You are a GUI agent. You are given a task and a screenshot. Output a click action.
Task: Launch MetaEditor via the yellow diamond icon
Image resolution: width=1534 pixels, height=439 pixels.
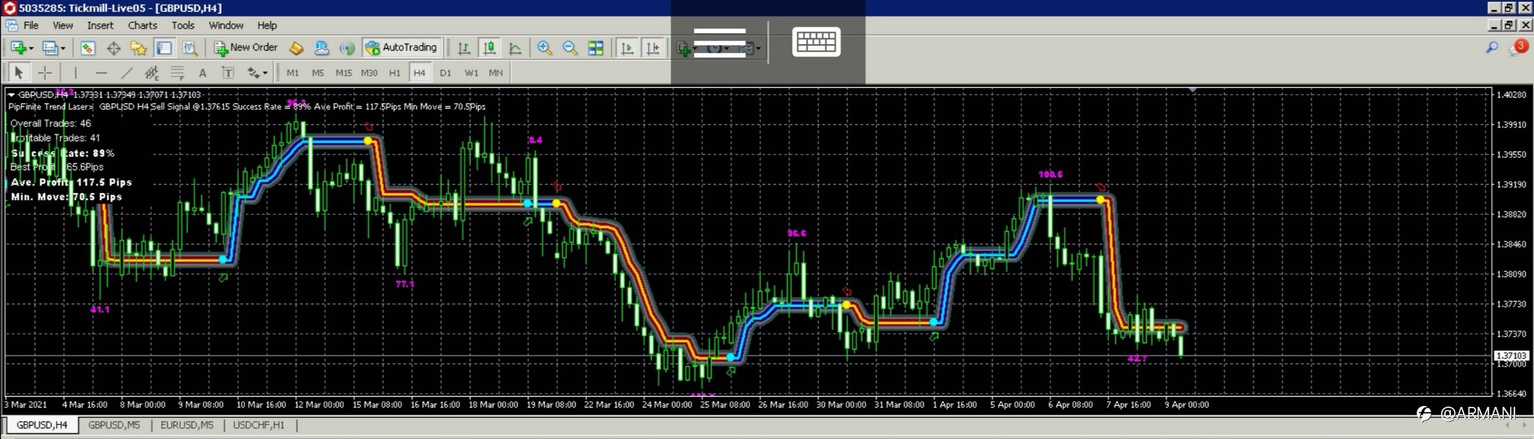tap(296, 48)
